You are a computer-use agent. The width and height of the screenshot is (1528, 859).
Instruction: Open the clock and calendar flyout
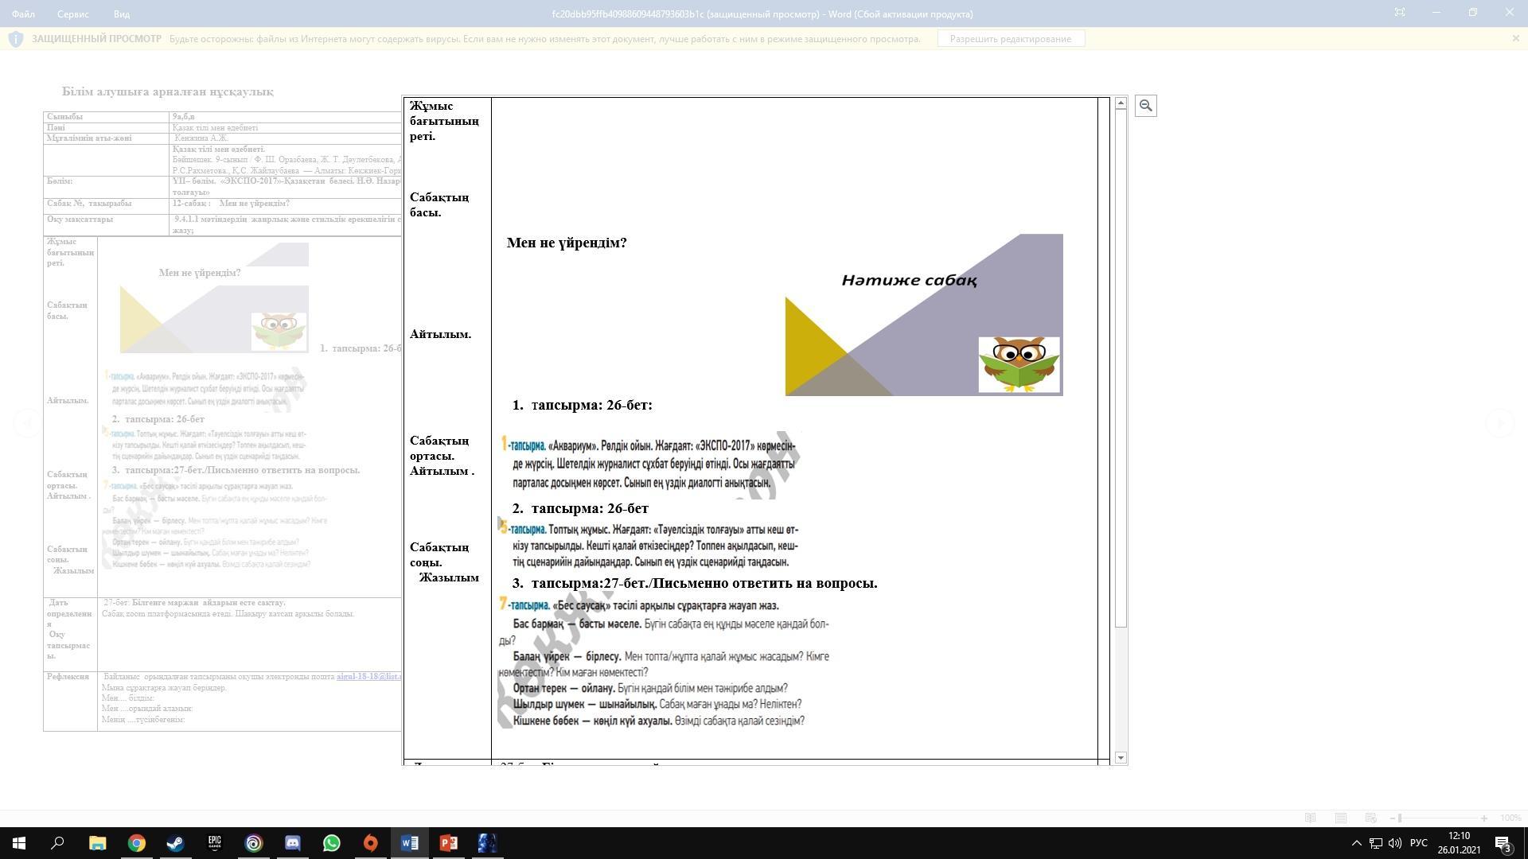coord(1460,843)
